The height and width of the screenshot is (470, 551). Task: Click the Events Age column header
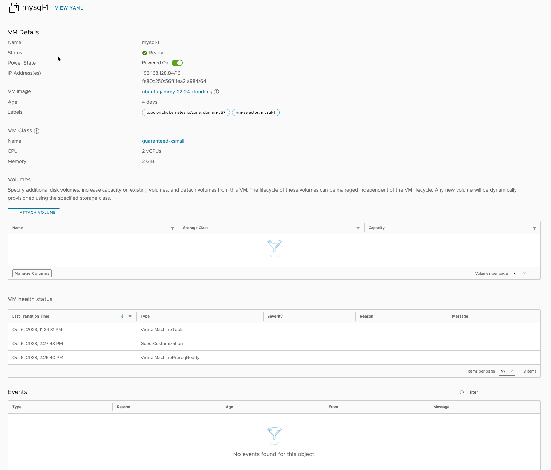(229, 407)
